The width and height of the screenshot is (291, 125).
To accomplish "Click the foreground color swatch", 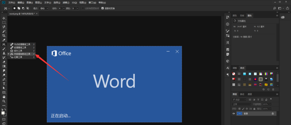I will (3, 113).
